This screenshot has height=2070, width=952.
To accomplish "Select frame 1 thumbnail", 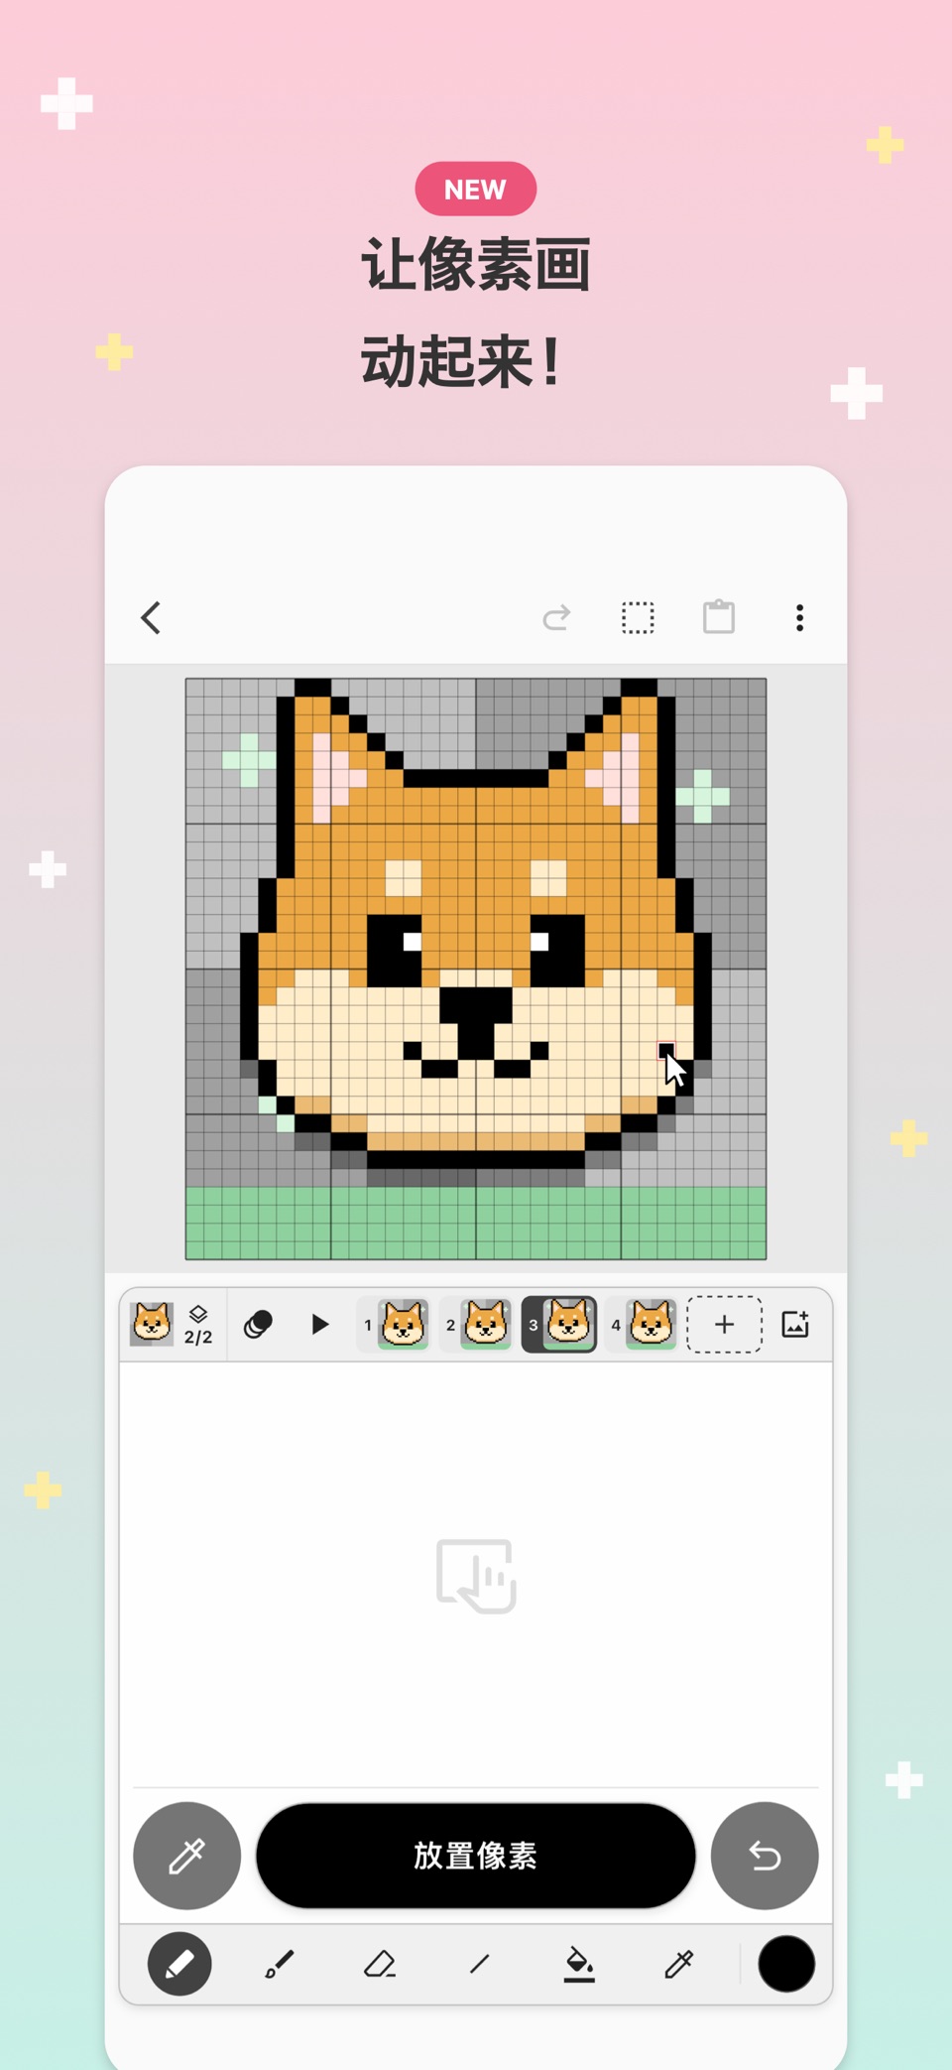I will (x=395, y=1325).
